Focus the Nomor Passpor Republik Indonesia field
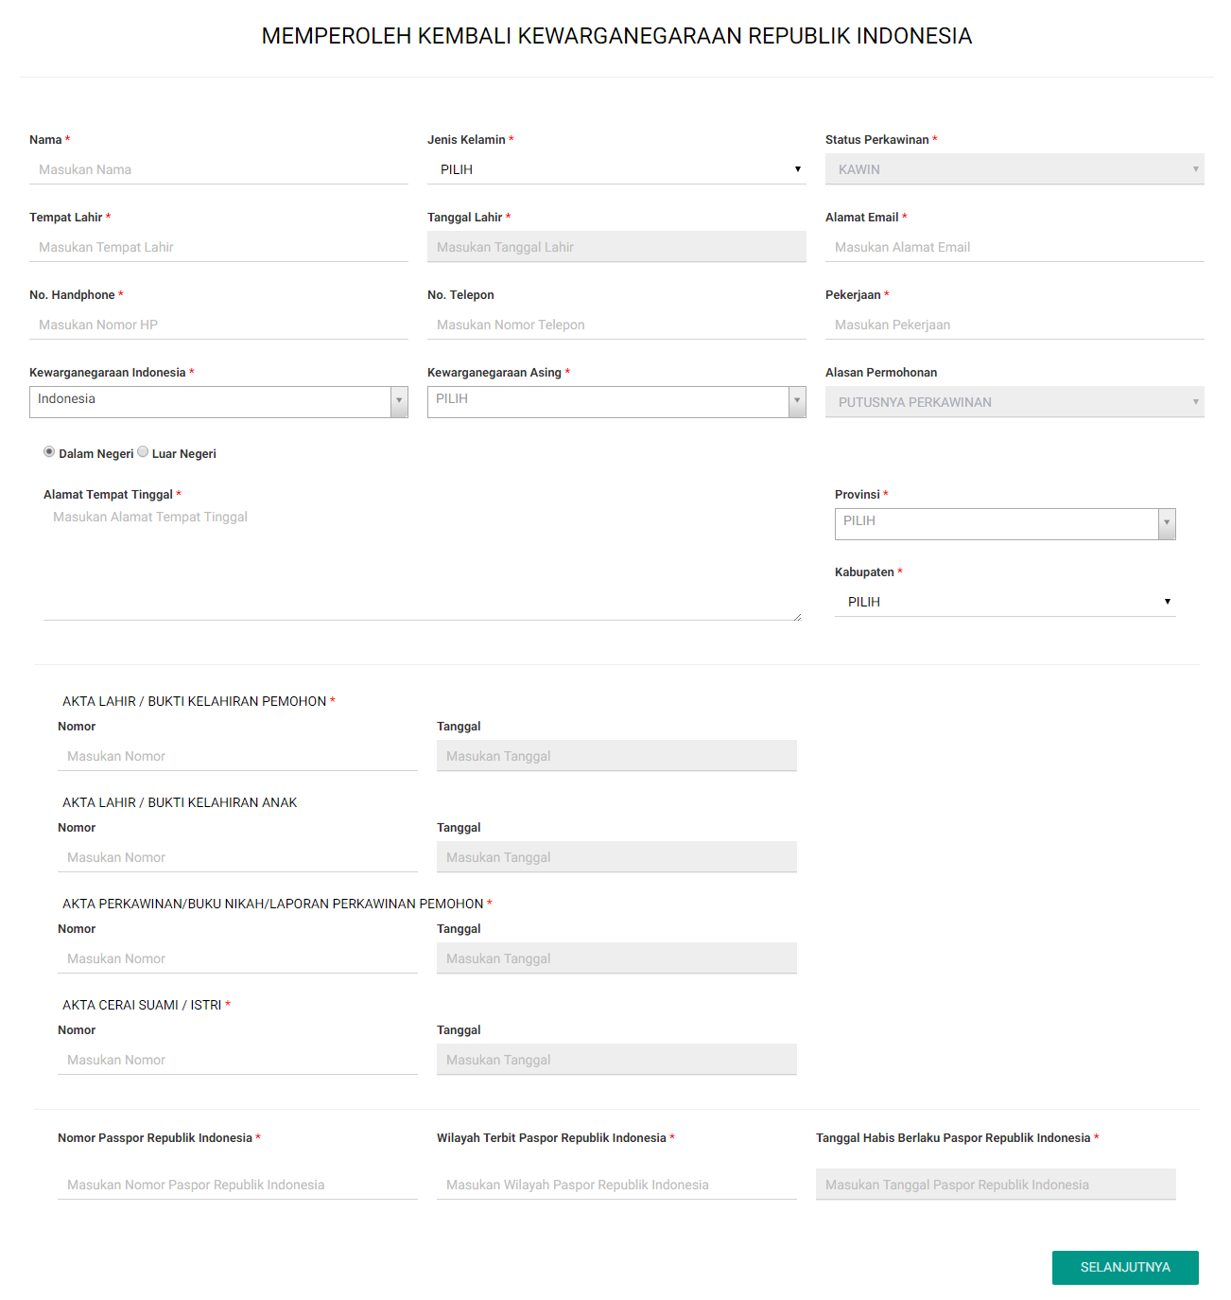This screenshot has height=1300, width=1231. pos(237,1185)
